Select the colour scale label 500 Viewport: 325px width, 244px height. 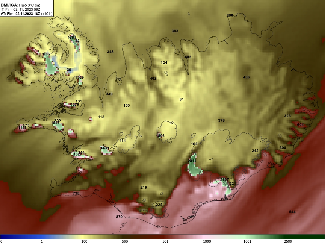pyautogui.click(x=125, y=241)
